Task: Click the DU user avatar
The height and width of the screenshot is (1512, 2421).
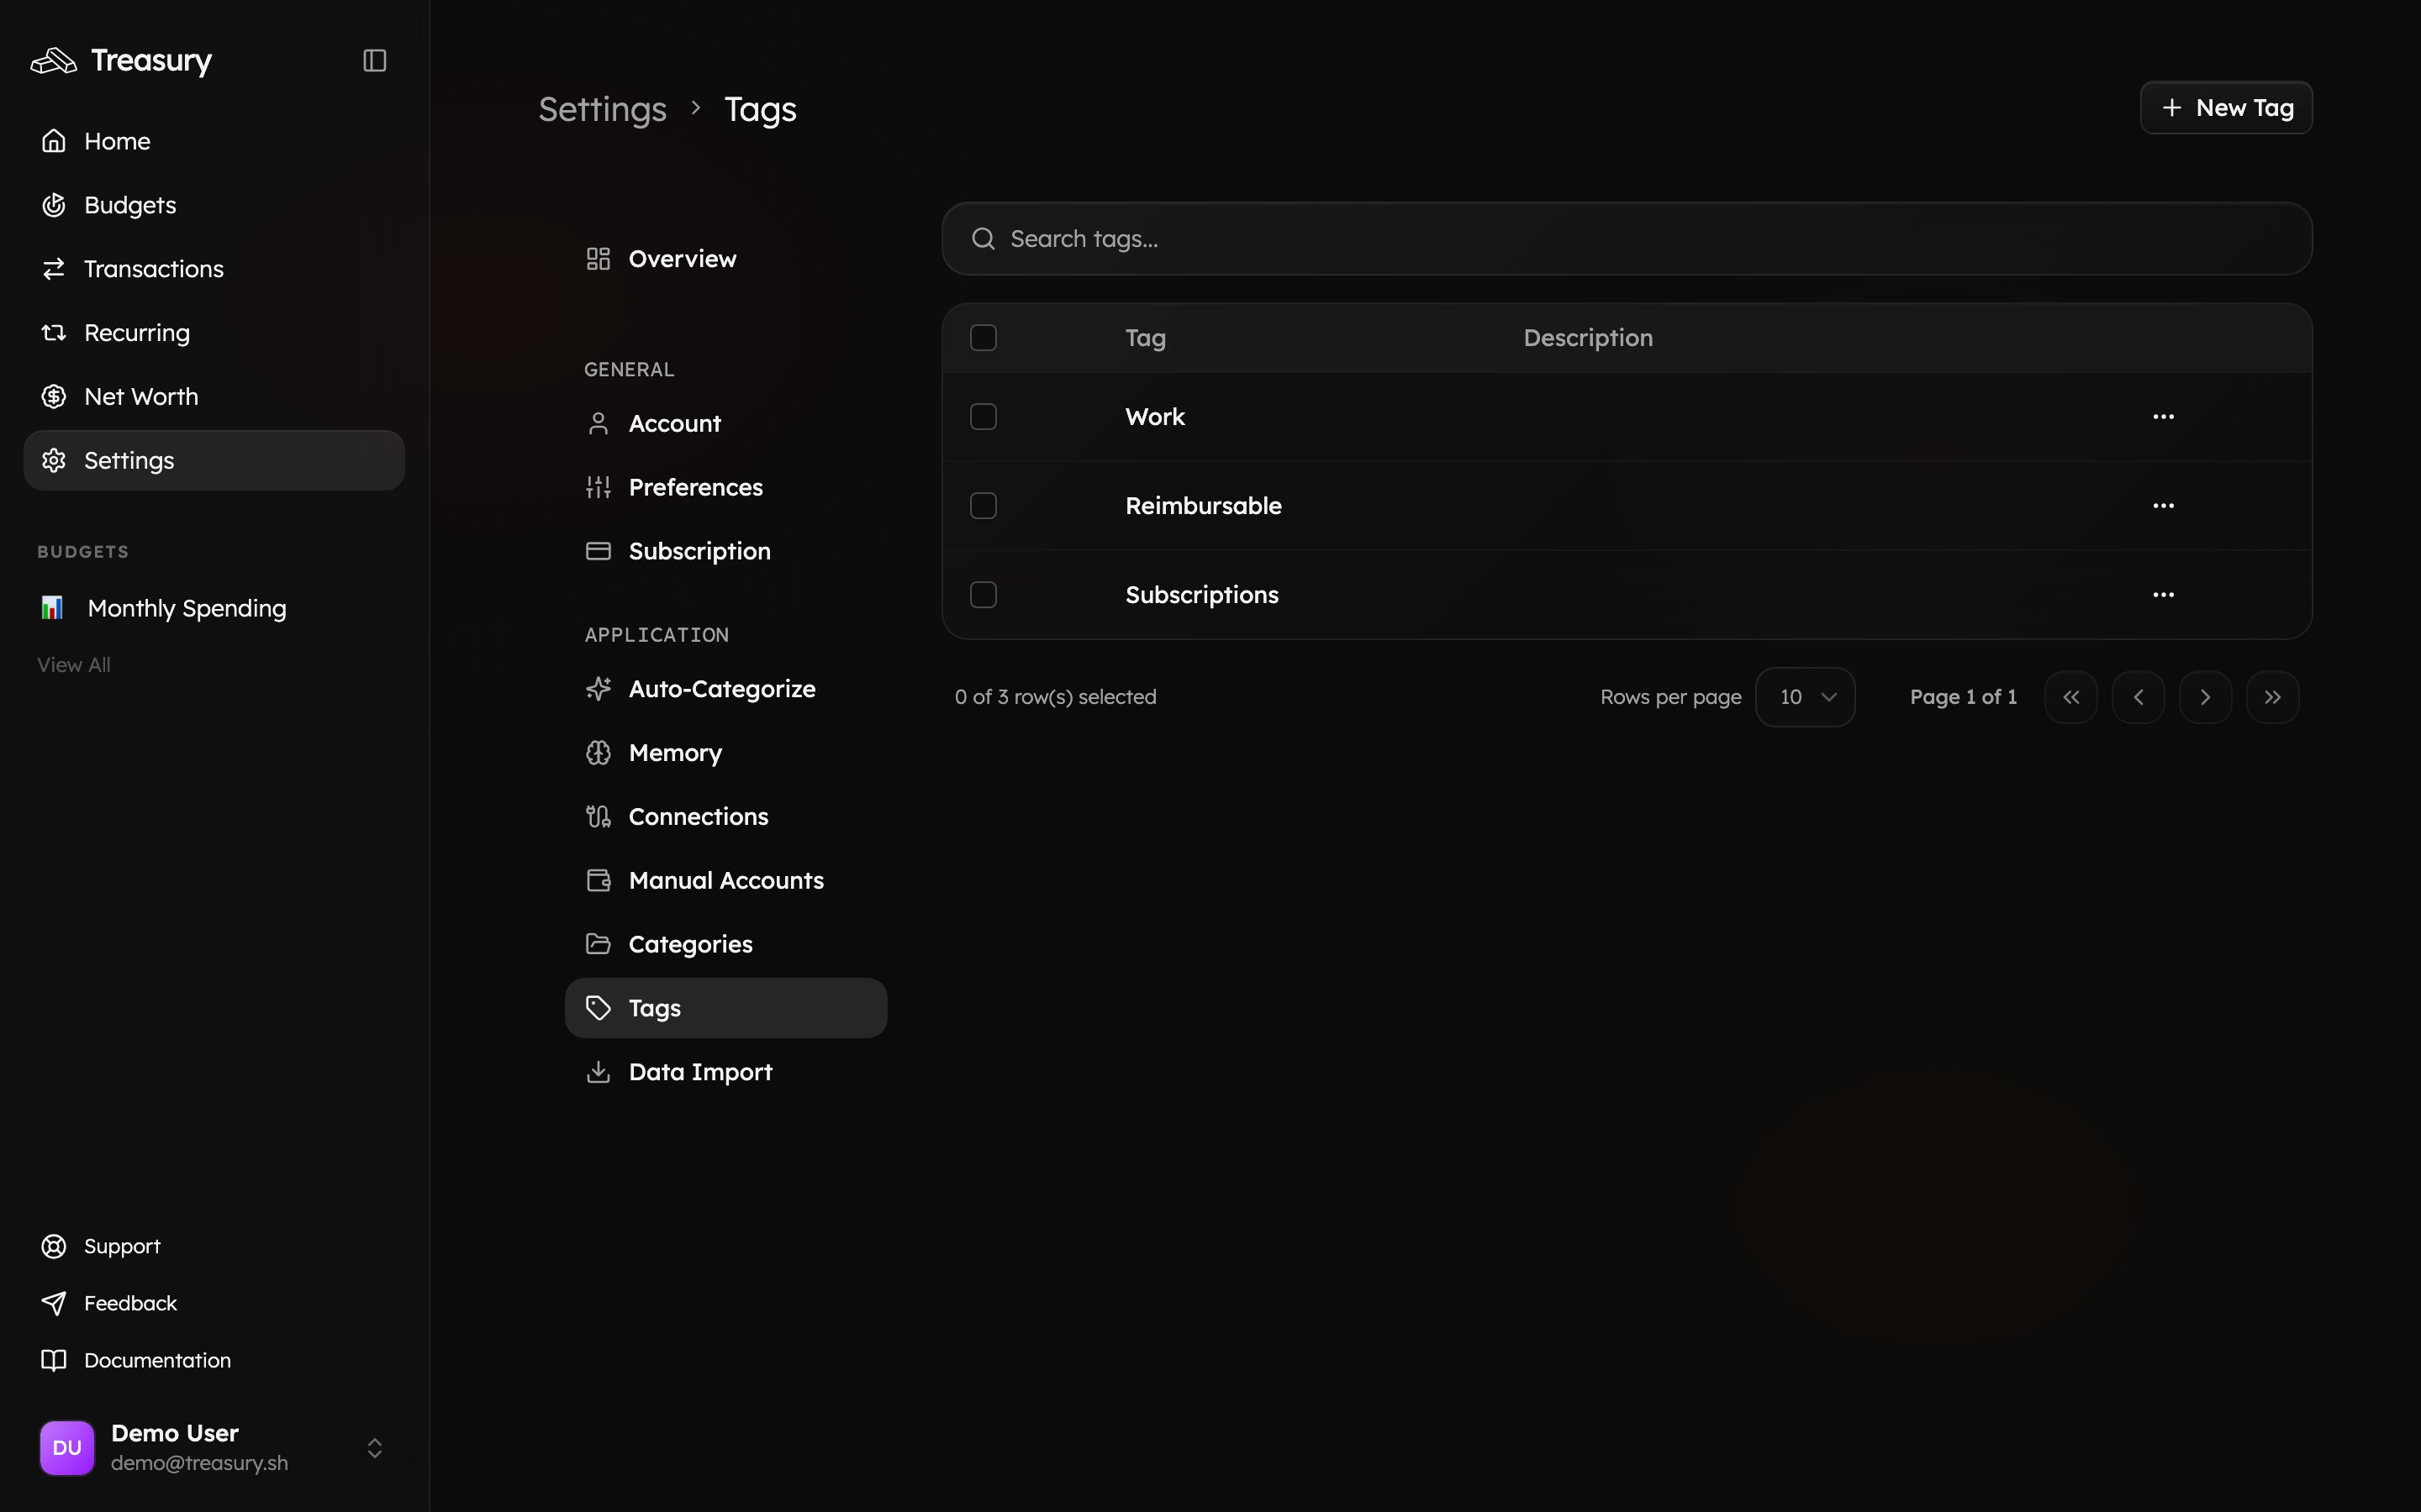Action: [x=67, y=1448]
